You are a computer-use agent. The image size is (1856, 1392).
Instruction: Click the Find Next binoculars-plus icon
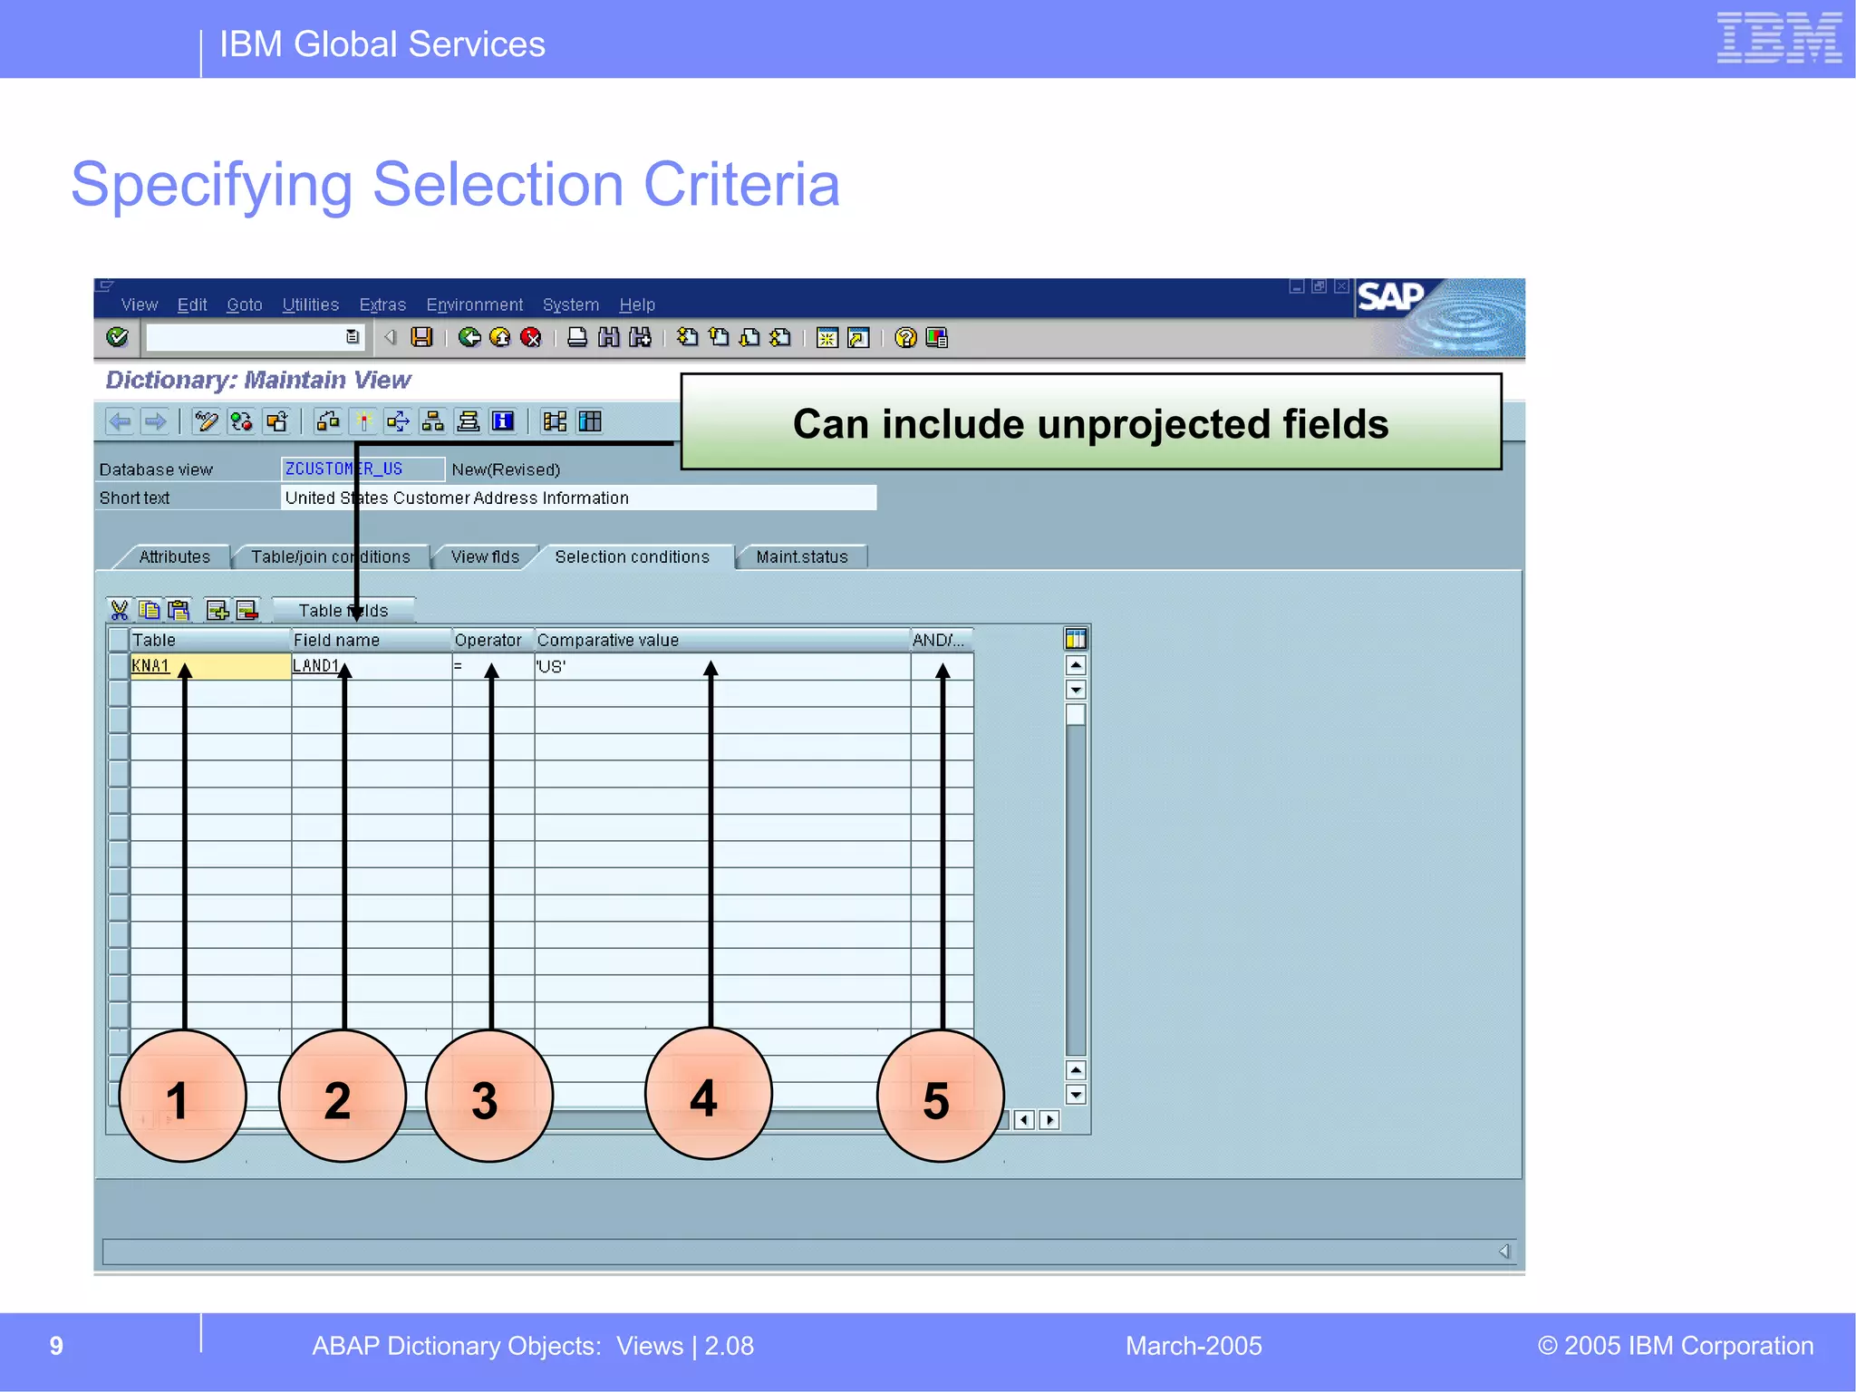[640, 337]
